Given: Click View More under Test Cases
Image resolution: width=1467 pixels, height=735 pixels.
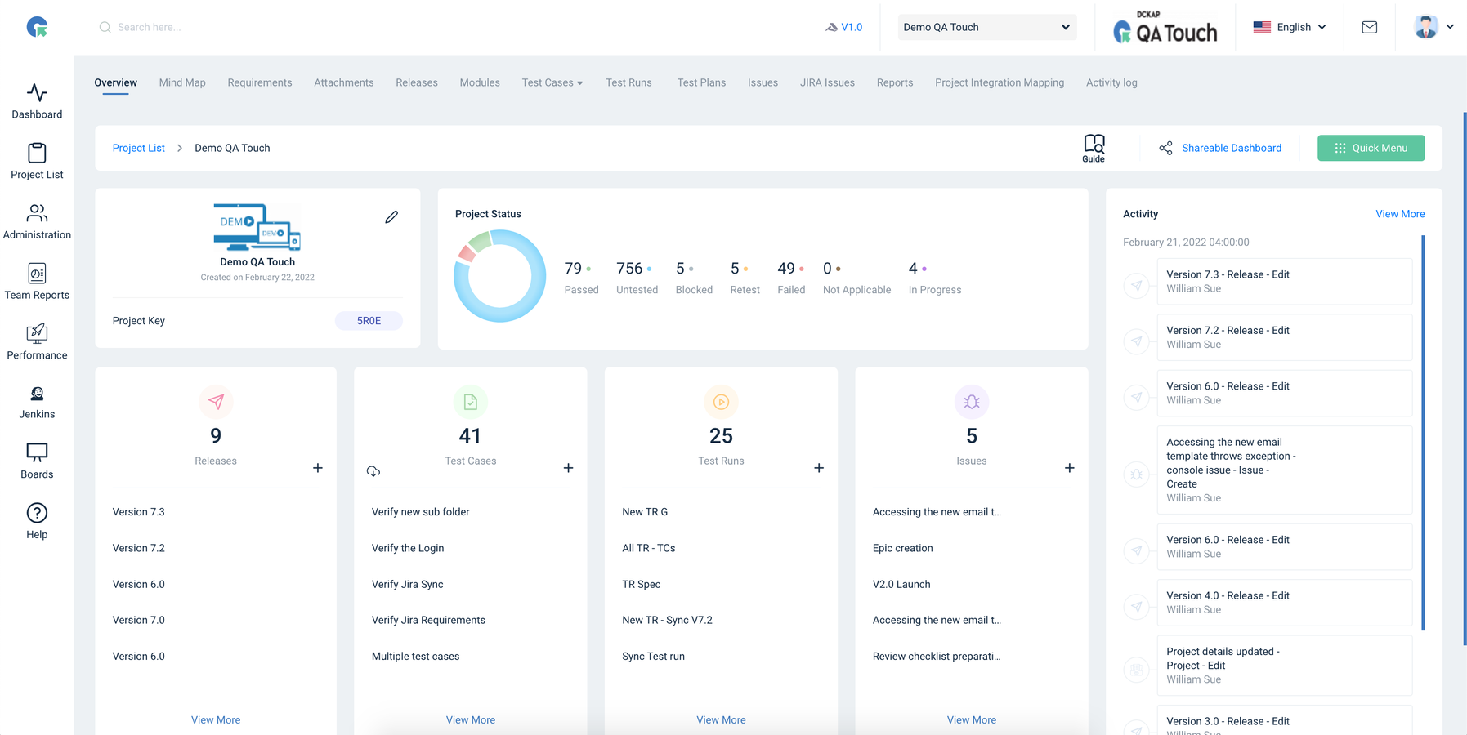Looking at the screenshot, I should [471, 719].
